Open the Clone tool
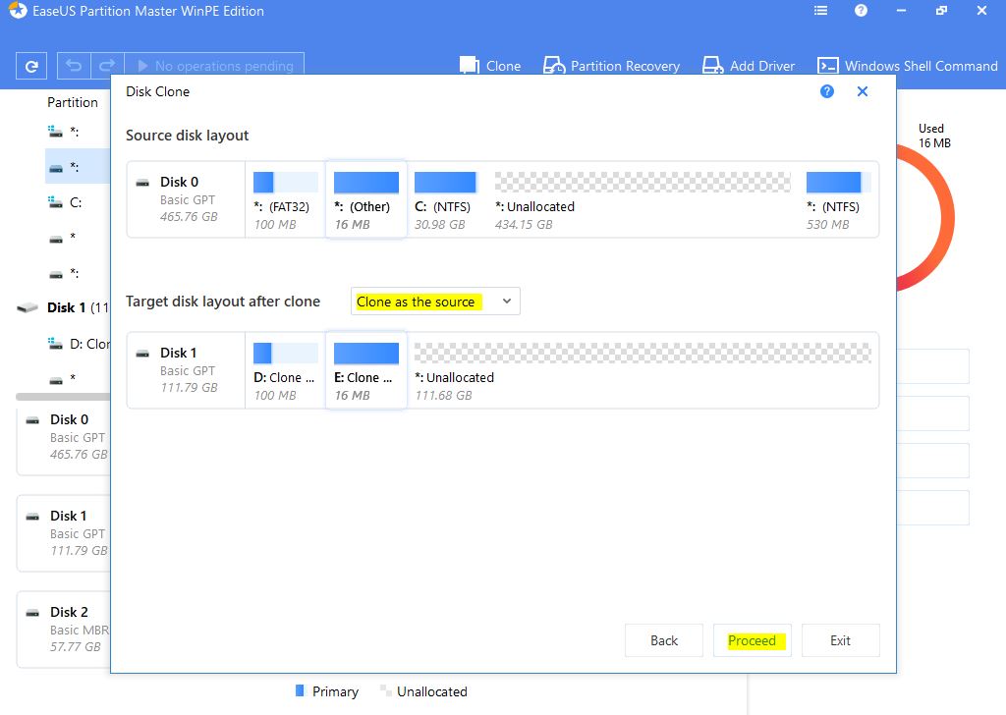 point(490,66)
